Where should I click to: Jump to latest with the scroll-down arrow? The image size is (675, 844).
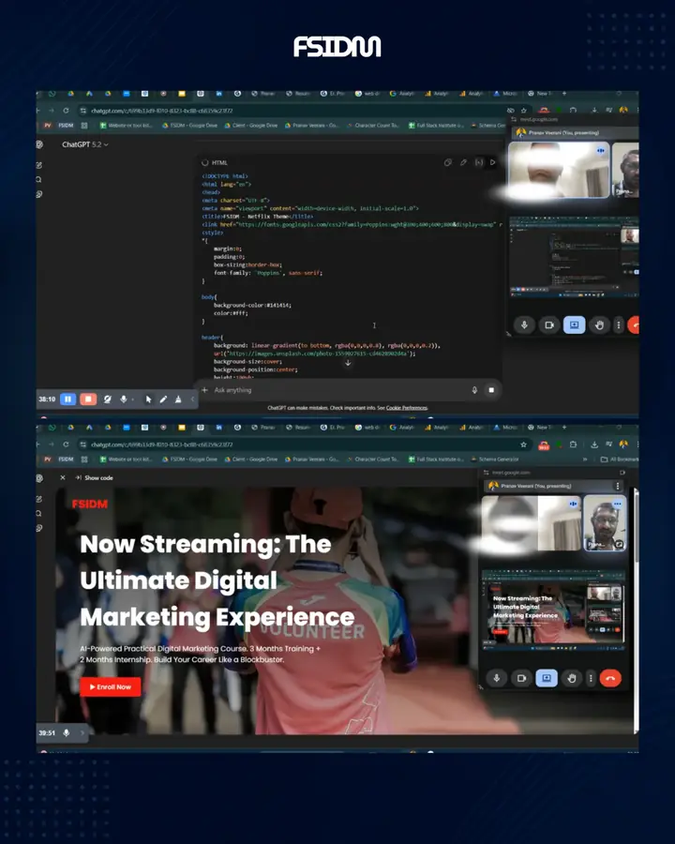[348, 363]
